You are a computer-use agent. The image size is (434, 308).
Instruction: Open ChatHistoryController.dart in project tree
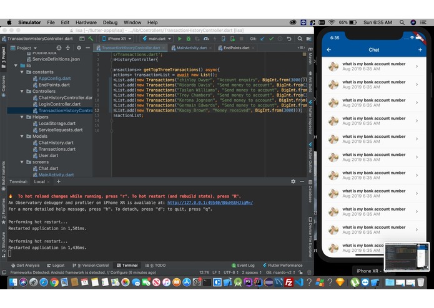(63, 97)
